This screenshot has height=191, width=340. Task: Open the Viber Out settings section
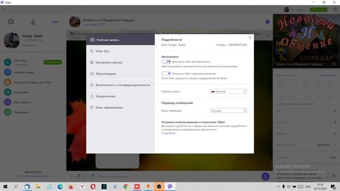coord(121,51)
